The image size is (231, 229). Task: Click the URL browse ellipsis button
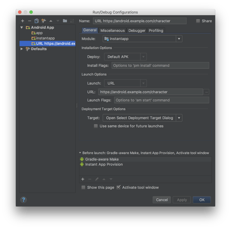click(206, 92)
